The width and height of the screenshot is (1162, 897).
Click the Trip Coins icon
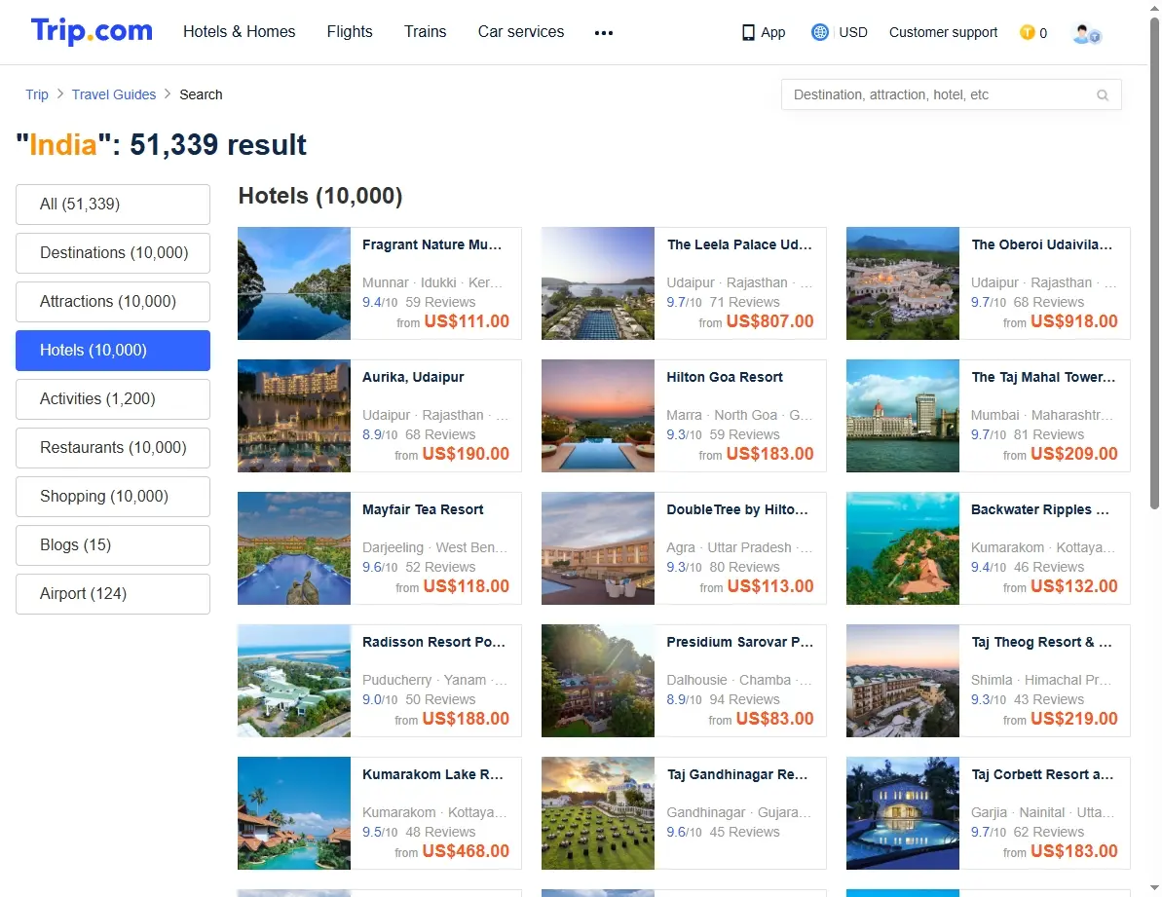(1028, 32)
